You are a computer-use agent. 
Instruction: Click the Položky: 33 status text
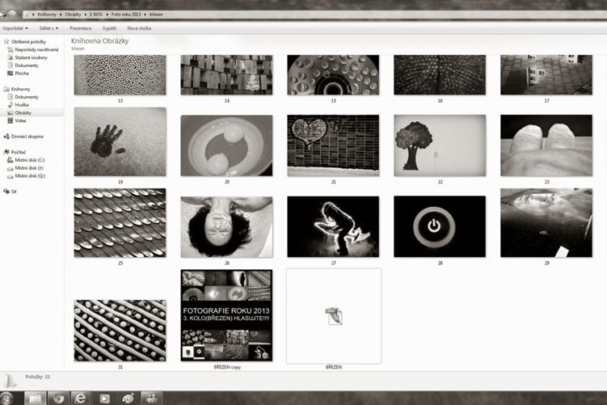click(x=37, y=377)
